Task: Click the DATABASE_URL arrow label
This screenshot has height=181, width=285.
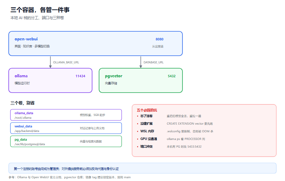Action: pos(153,62)
